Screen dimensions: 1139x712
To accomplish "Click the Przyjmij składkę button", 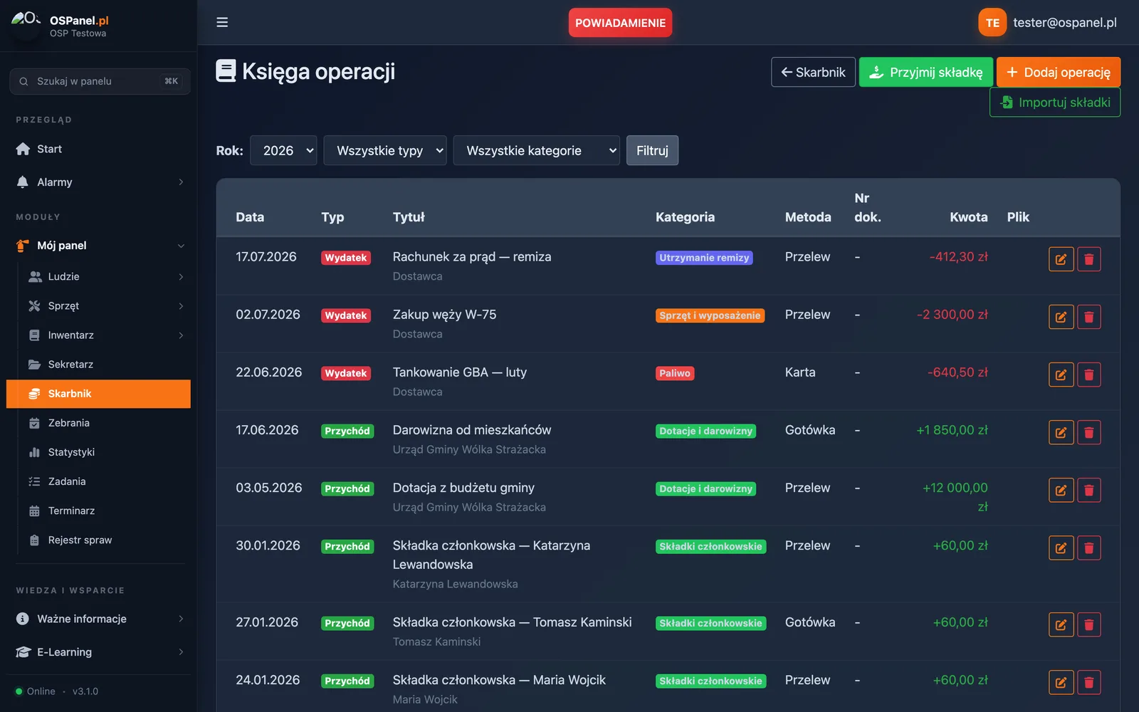I will pyautogui.click(x=926, y=72).
